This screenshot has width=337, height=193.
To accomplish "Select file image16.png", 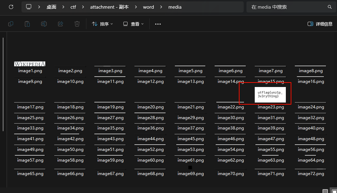I will [x=311, y=81].
